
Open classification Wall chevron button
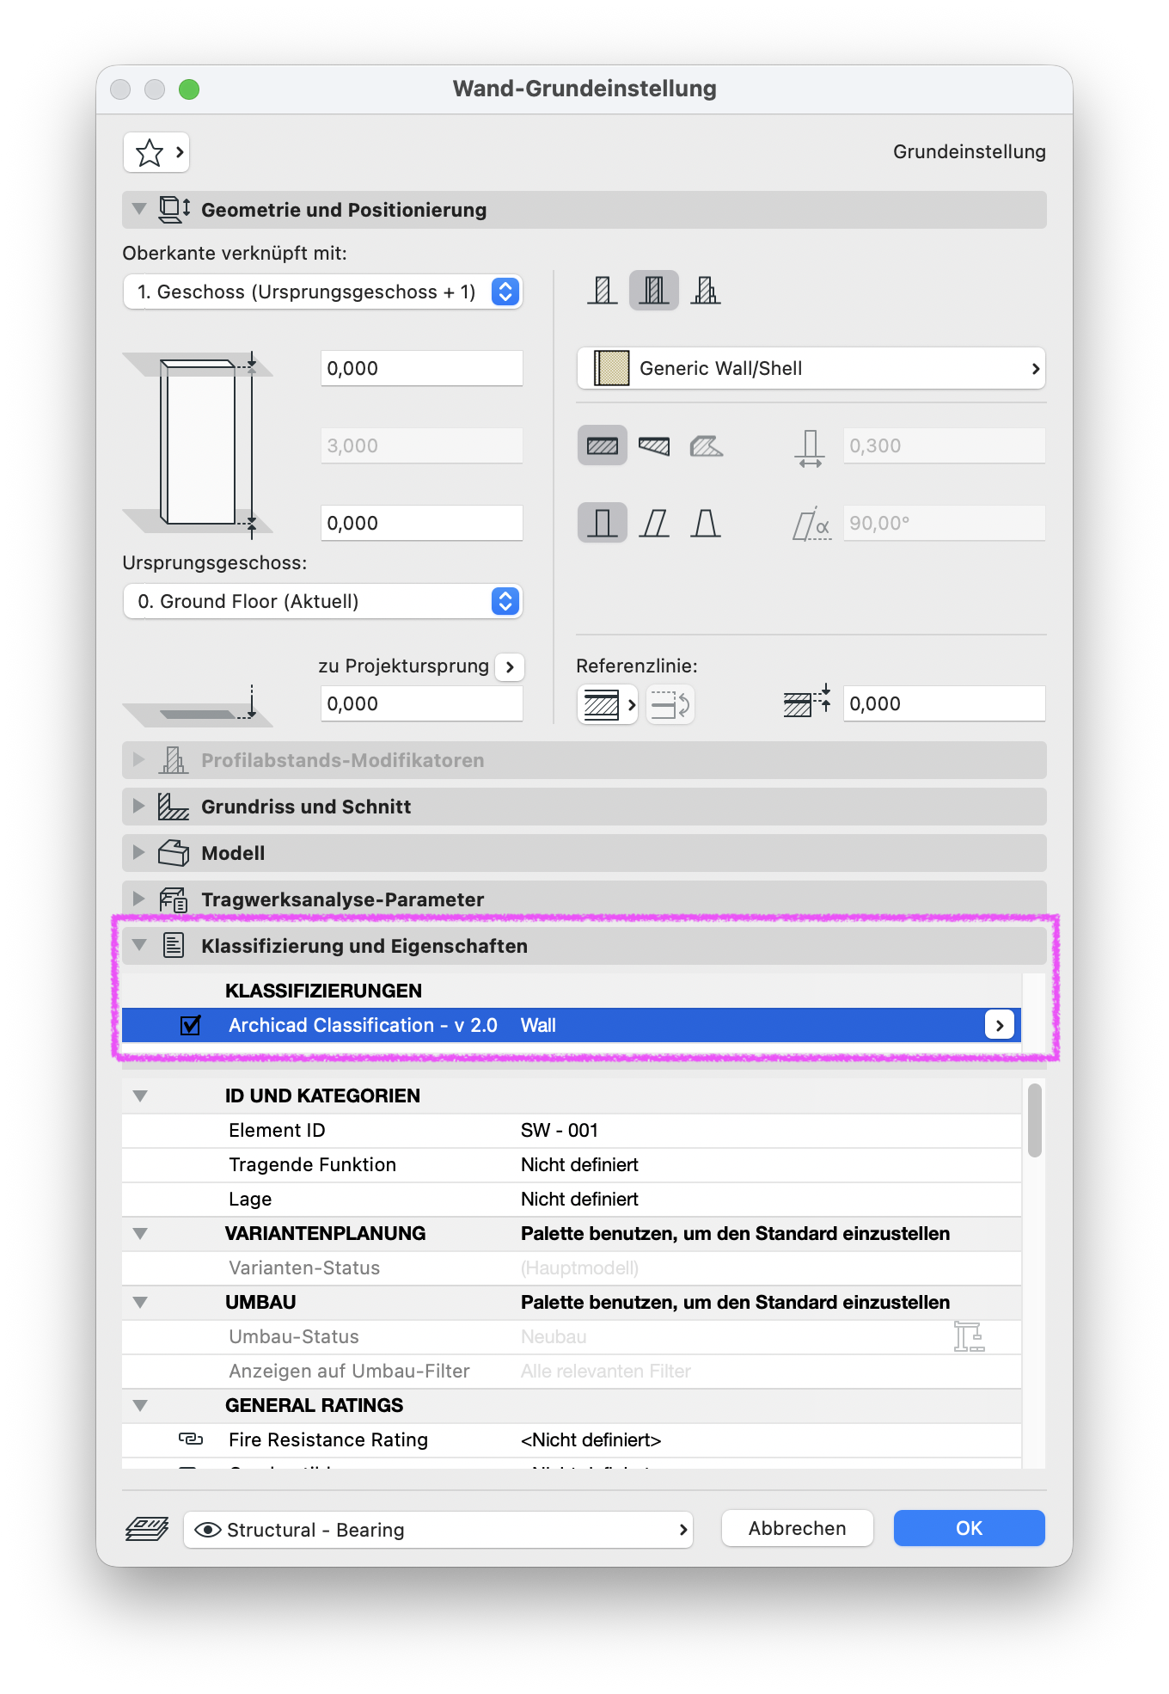click(x=999, y=1025)
